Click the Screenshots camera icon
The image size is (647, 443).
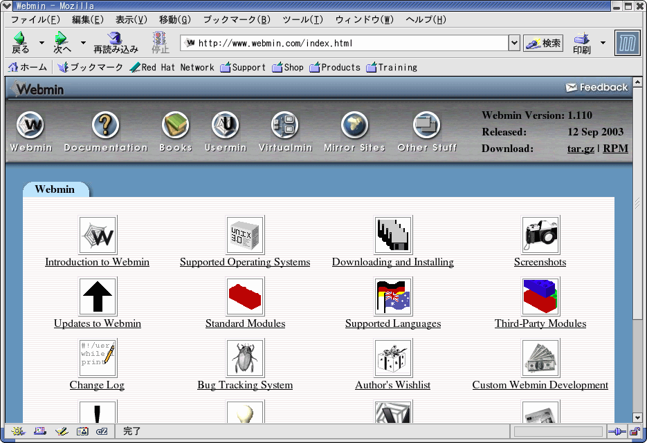point(540,235)
